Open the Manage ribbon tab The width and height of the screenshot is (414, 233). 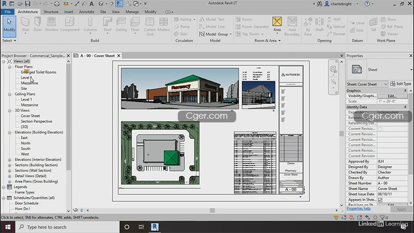coord(132,12)
